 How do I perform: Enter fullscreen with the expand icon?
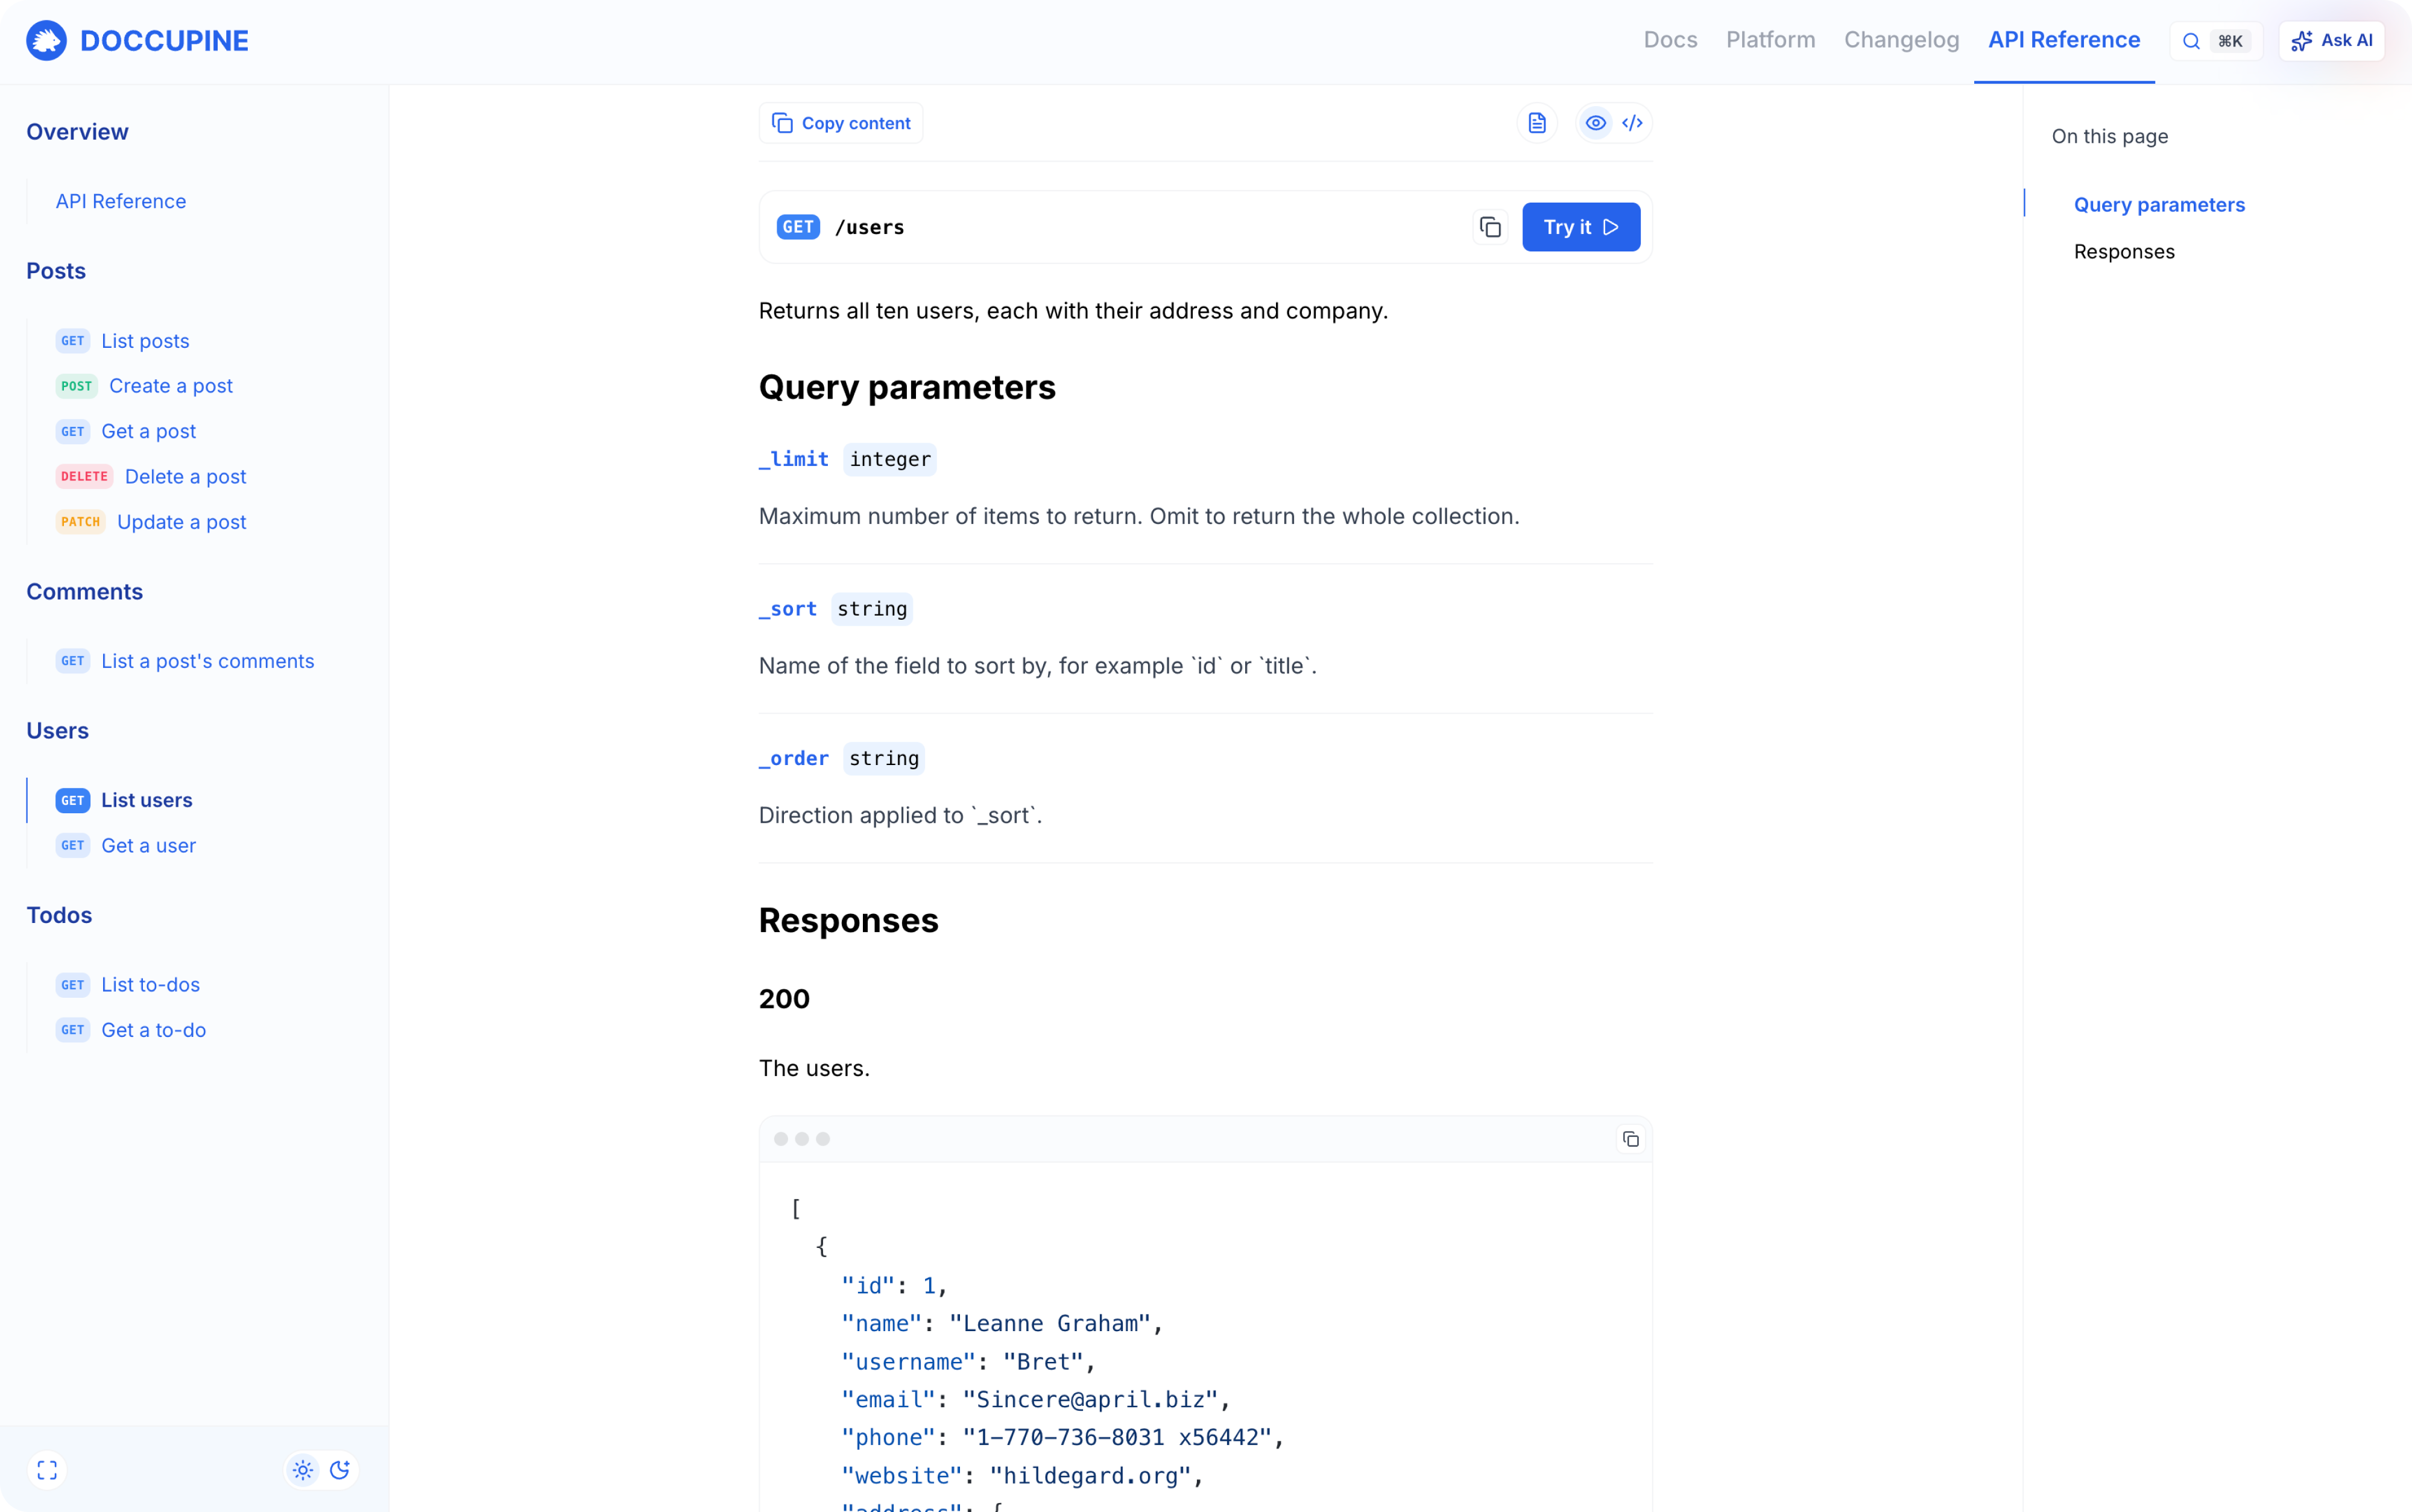pyautogui.click(x=47, y=1470)
